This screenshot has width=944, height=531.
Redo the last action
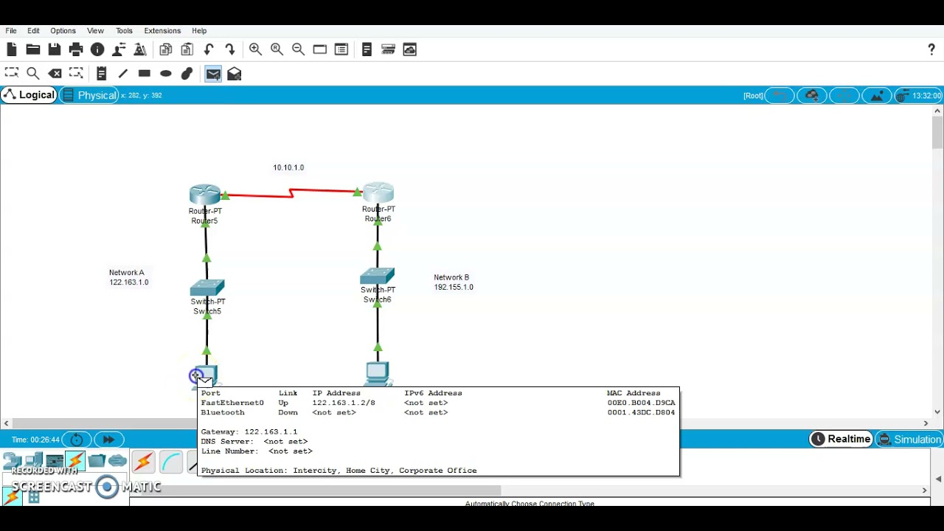pyautogui.click(x=230, y=49)
